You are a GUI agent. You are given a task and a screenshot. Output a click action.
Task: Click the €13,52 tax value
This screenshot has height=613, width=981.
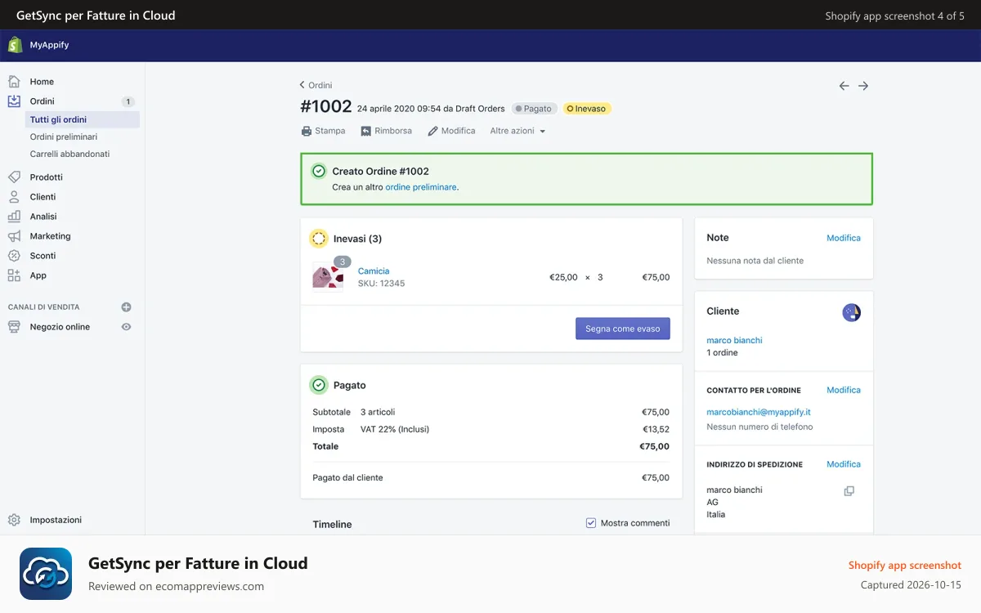click(x=656, y=429)
